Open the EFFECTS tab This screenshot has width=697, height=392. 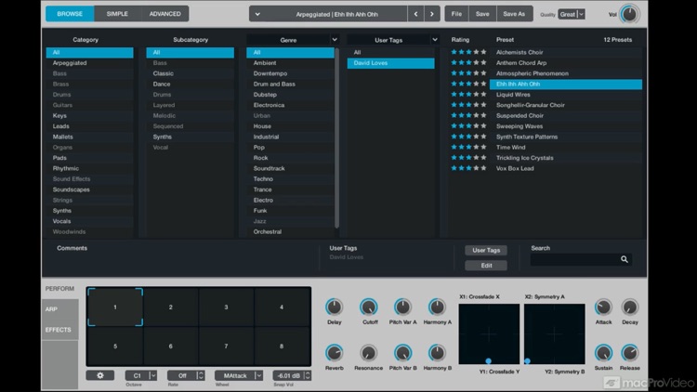pyautogui.click(x=59, y=330)
